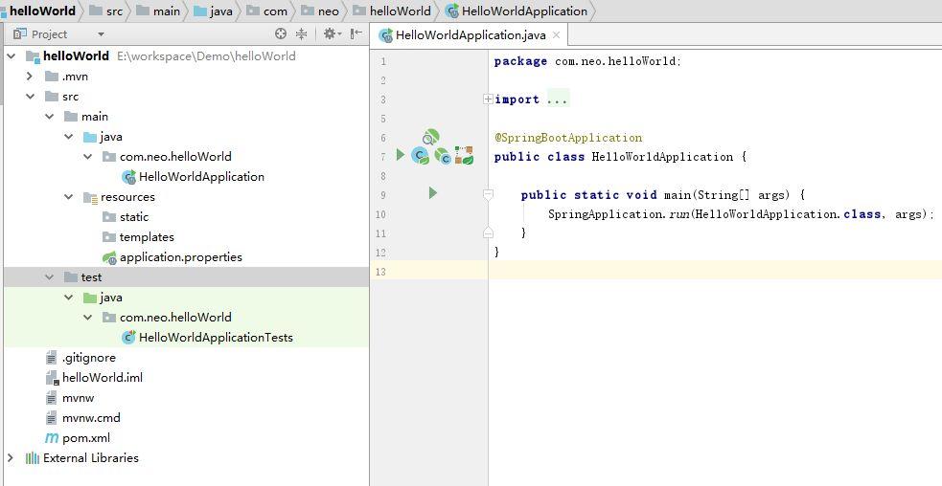This screenshot has width=942, height=486.
Task: Click main breadcrumb in navigation bar
Action: point(158,11)
